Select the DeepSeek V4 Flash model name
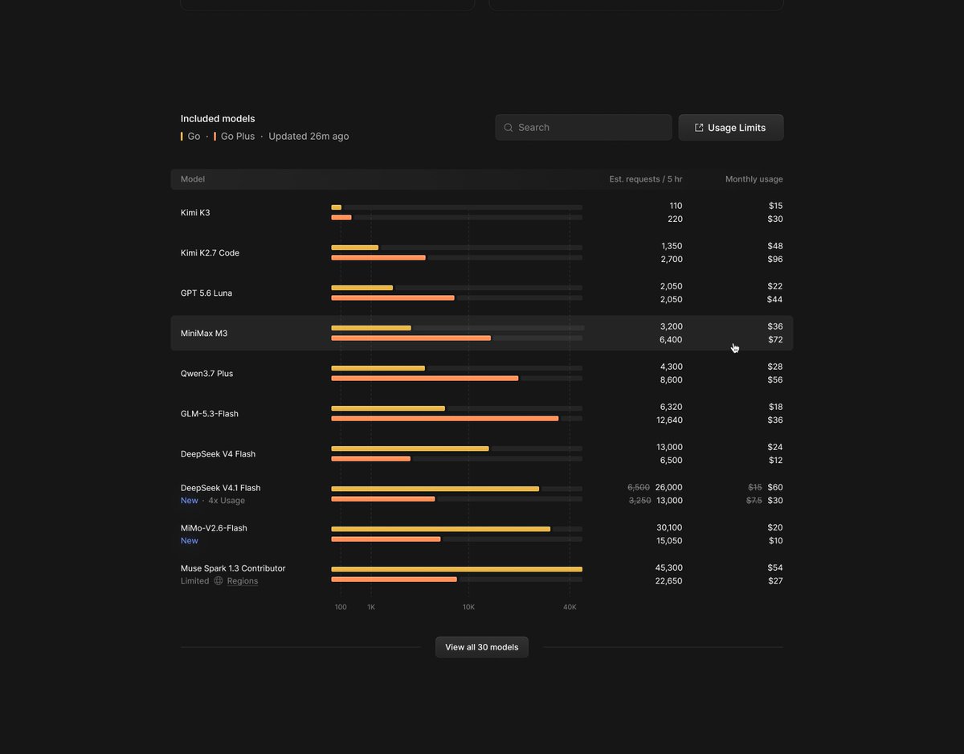This screenshot has height=754, width=964. 218,454
